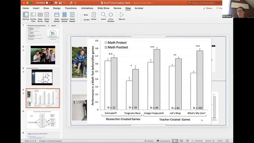The image size is (254, 143).
Task: Start slide show from status bar
Action: [x=187, y=141]
